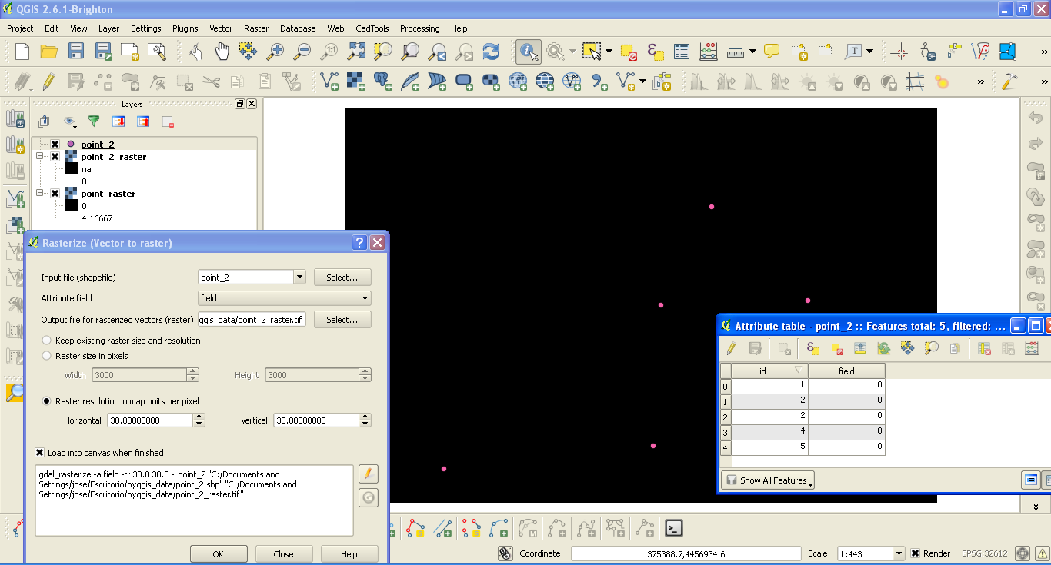Click Select button next to Output file
The height and width of the screenshot is (565, 1051).
click(342, 319)
